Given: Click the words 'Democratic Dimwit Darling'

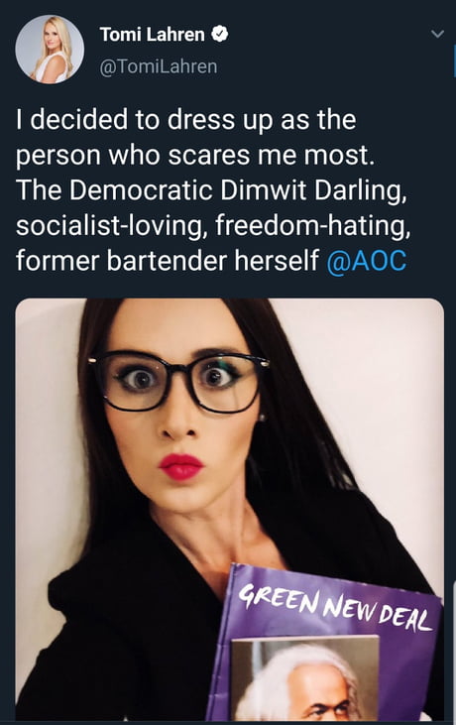Looking at the screenshot, I should 238,190.
